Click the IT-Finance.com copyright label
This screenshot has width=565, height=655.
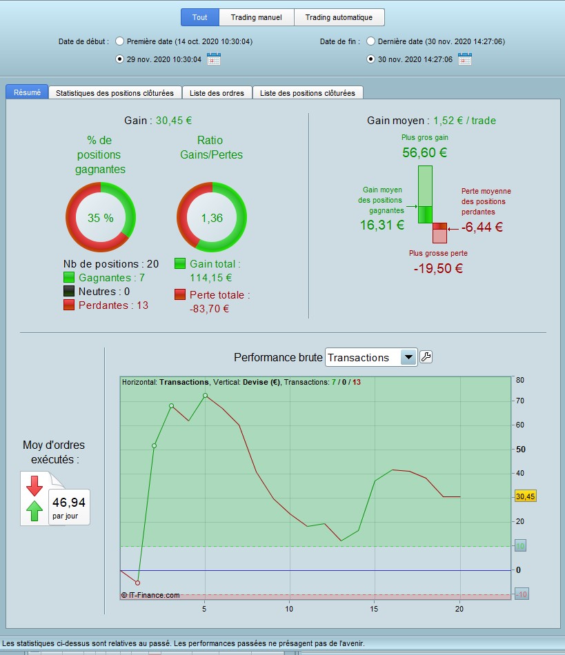(x=150, y=595)
